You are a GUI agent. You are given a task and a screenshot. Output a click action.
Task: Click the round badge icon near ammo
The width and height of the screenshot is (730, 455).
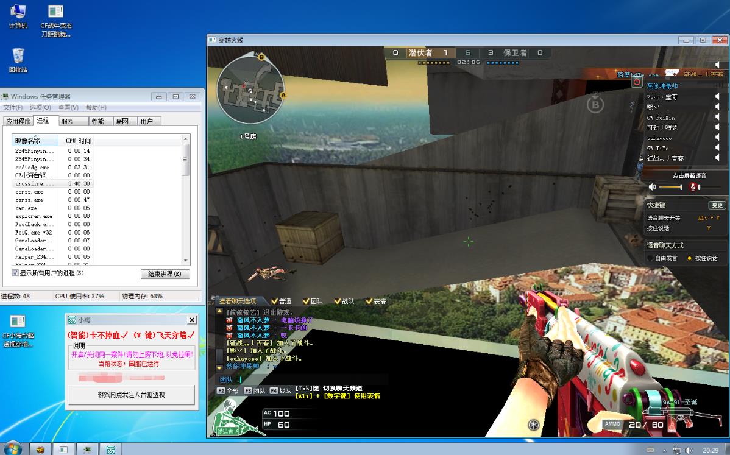(x=534, y=425)
